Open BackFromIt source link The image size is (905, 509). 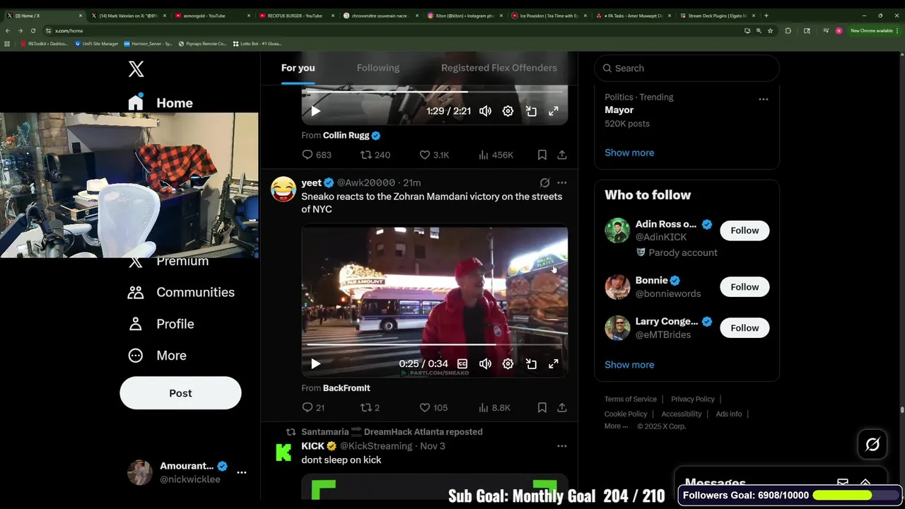(x=346, y=388)
